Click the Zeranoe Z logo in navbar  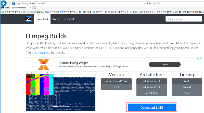point(29,19)
